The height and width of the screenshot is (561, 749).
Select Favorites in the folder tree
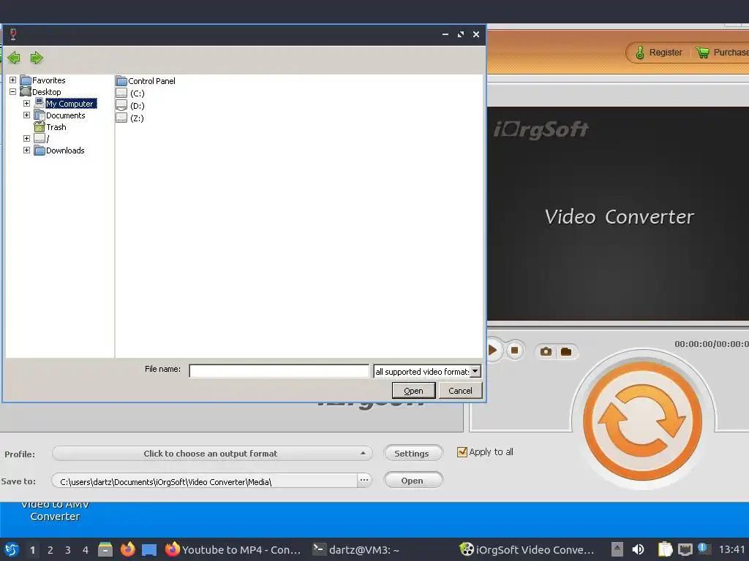point(49,80)
